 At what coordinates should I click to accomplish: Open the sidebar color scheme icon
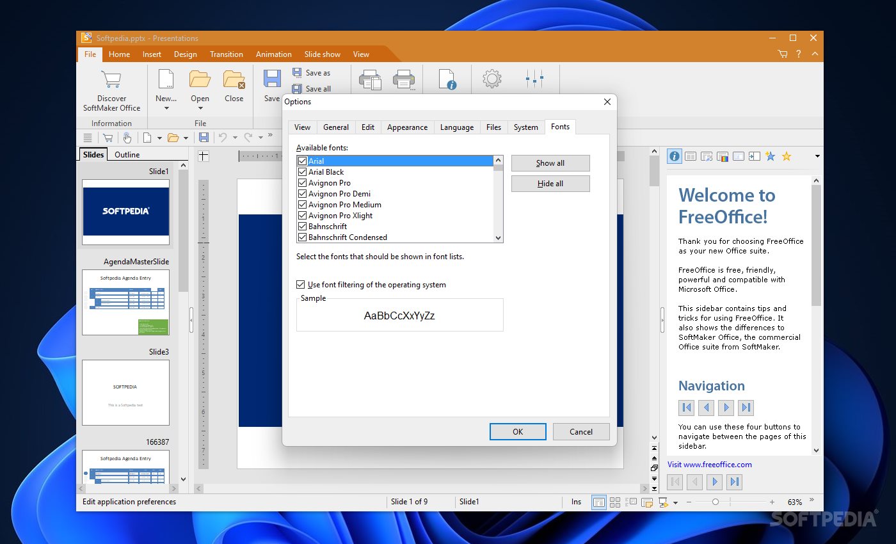click(x=723, y=156)
